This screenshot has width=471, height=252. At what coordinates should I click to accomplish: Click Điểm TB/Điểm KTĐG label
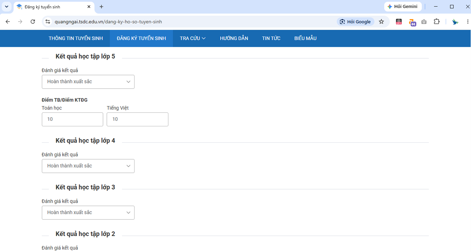coord(65,100)
